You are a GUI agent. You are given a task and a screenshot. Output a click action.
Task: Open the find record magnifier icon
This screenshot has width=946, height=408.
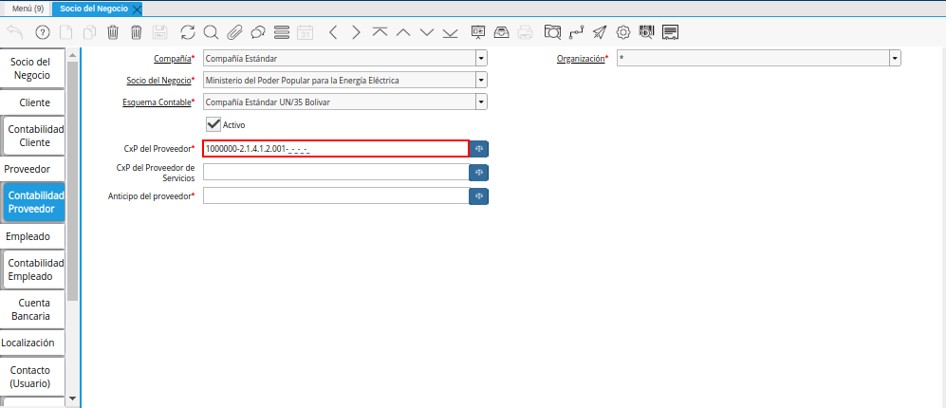click(211, 32)
